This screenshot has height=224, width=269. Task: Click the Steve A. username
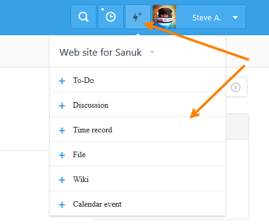click(207, 18)
